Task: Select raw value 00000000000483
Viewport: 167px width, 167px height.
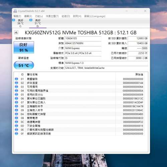Action: [133, 114]
